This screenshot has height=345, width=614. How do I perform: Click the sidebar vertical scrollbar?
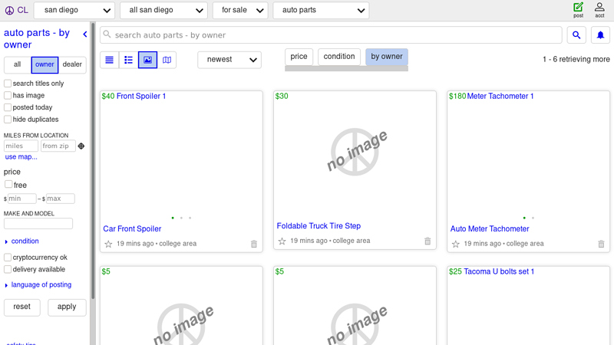[93, 160]
